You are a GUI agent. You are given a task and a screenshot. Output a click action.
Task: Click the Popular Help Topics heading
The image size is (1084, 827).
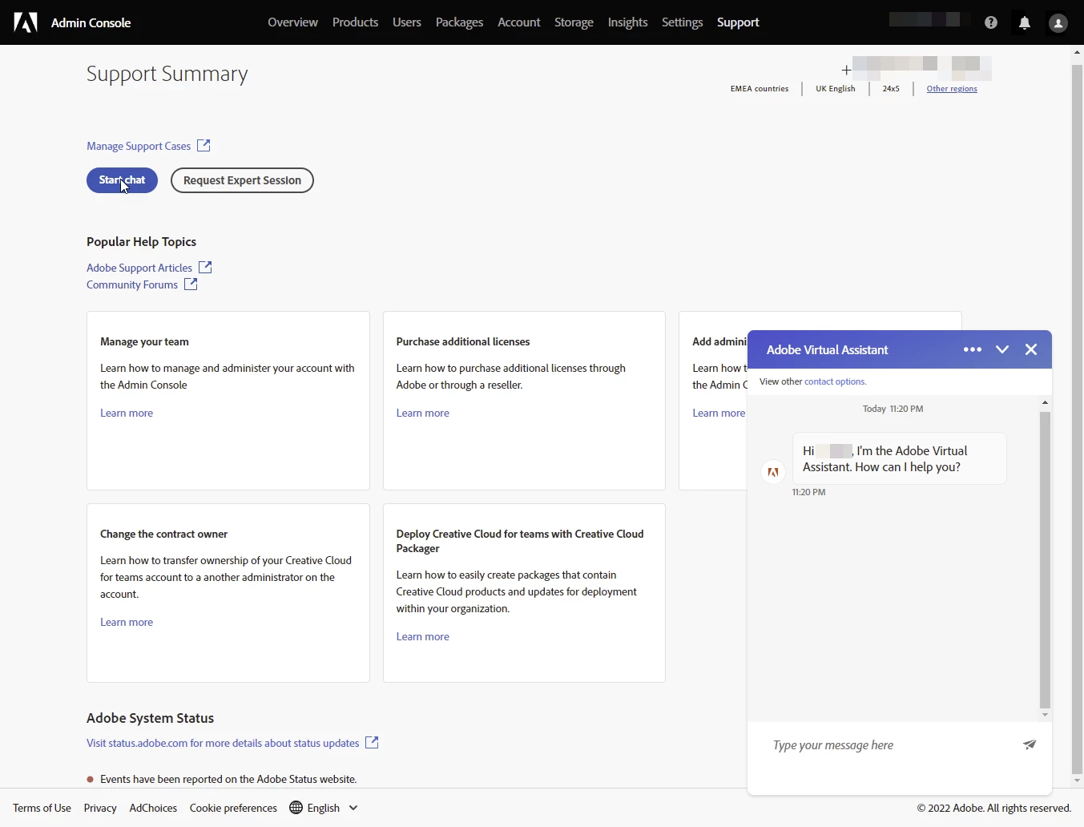[141, 241]
